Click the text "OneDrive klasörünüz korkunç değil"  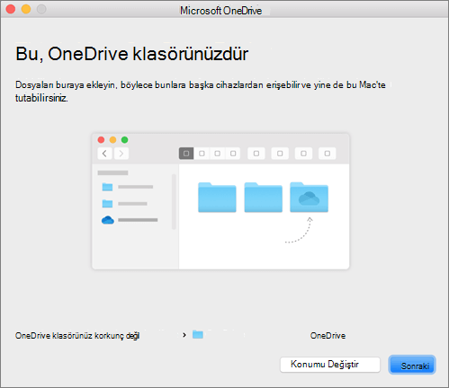pyautogui.click(x=77, y=336)
